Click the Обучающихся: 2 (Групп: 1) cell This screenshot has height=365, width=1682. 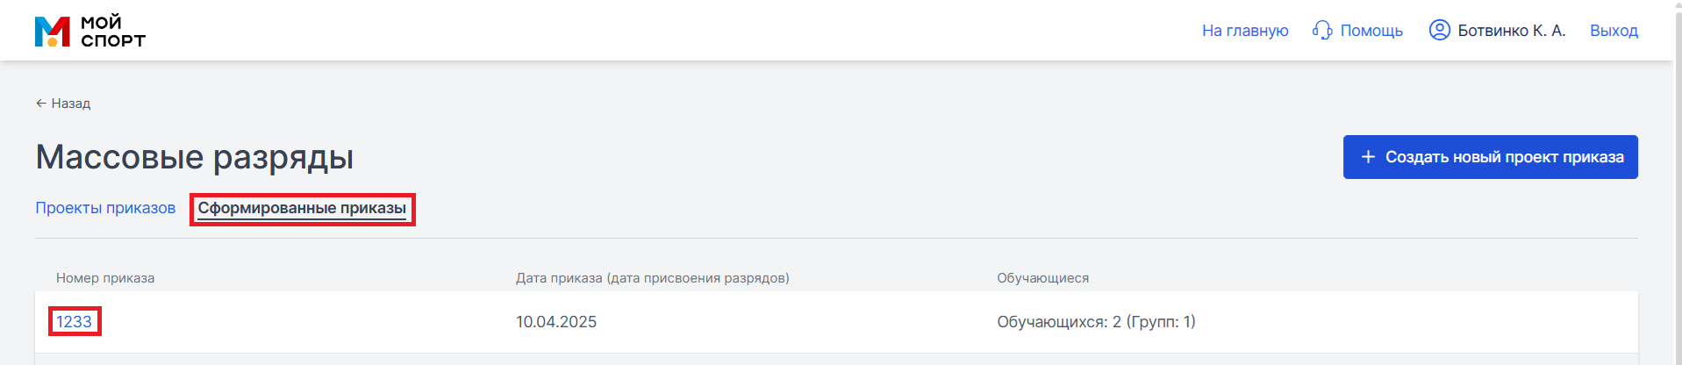[x=1096, y=322]
